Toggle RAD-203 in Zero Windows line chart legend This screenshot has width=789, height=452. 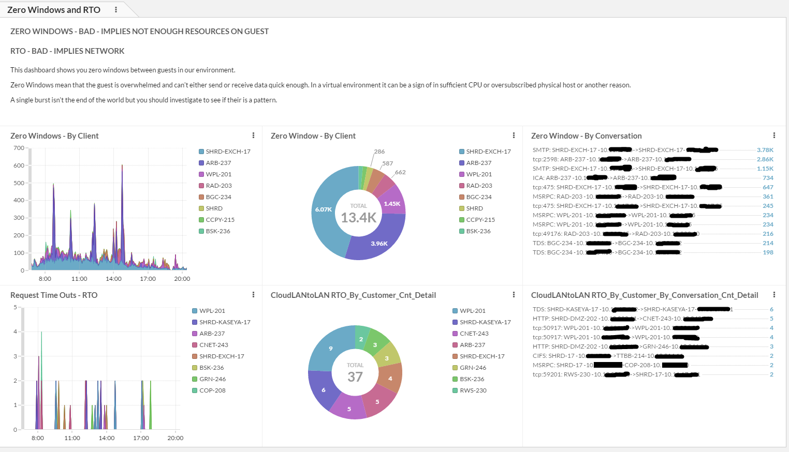[215, 186]
